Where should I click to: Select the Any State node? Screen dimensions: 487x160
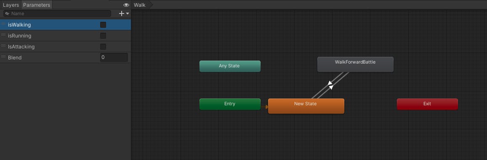[230, 66]
